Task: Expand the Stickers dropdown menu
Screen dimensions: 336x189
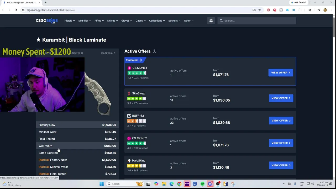Action: 174,20
